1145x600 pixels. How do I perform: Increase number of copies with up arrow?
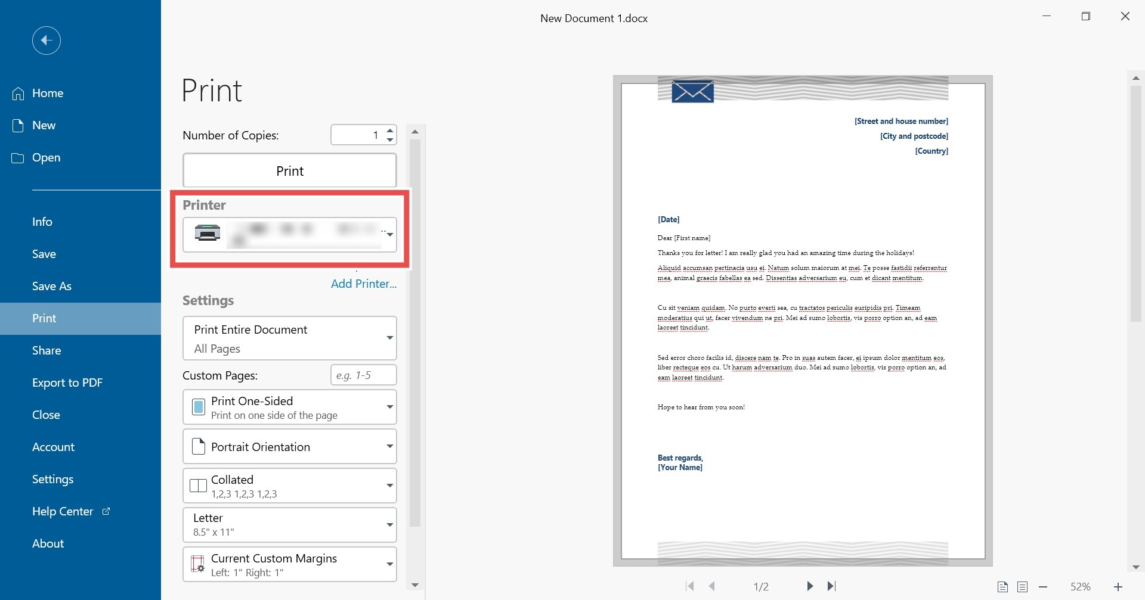390,130
